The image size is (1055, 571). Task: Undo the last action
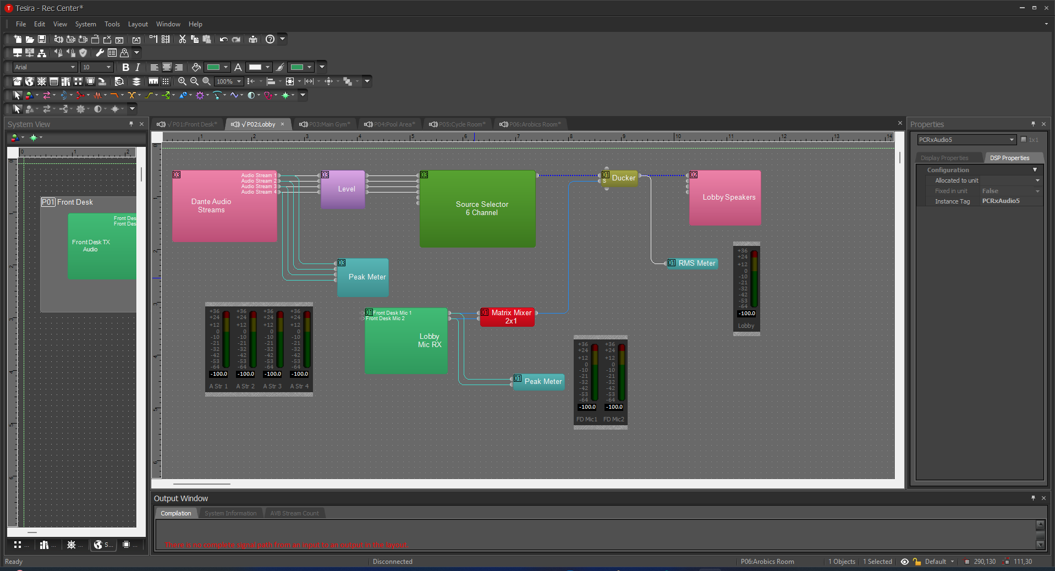223,39
